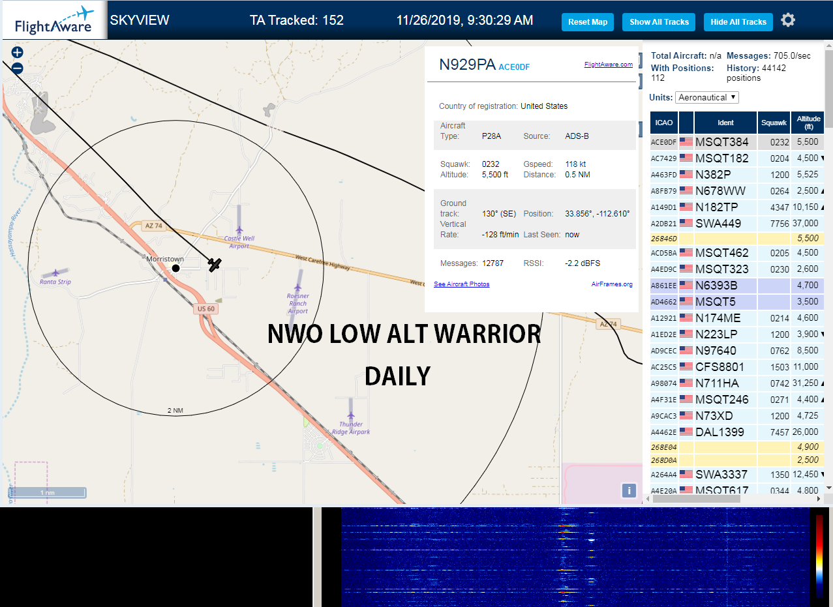Click the Ranta Strip airport marker

[55, 273]
